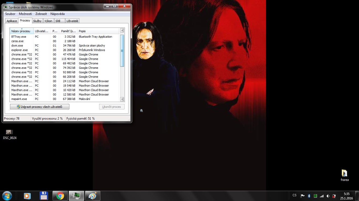The width and height of the screenshot is (359, 201).
Task: Select the mspaint.exe process row
Action: coord(19,99)
